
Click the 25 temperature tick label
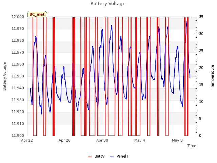point(201,51)
